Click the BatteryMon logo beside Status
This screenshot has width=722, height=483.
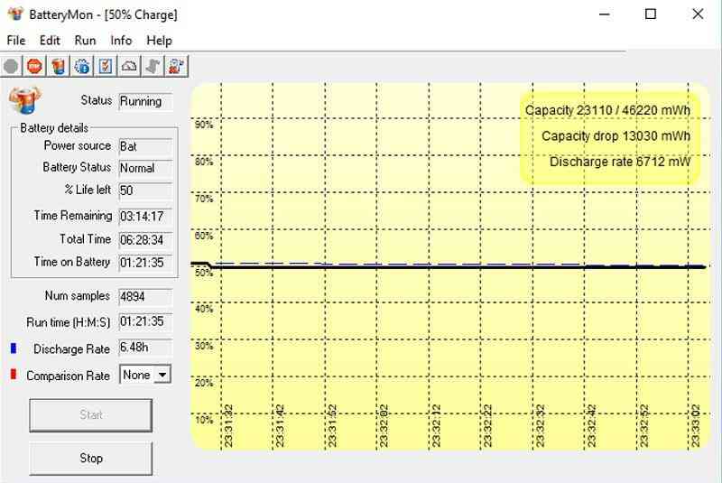click(x=25, y=99)
